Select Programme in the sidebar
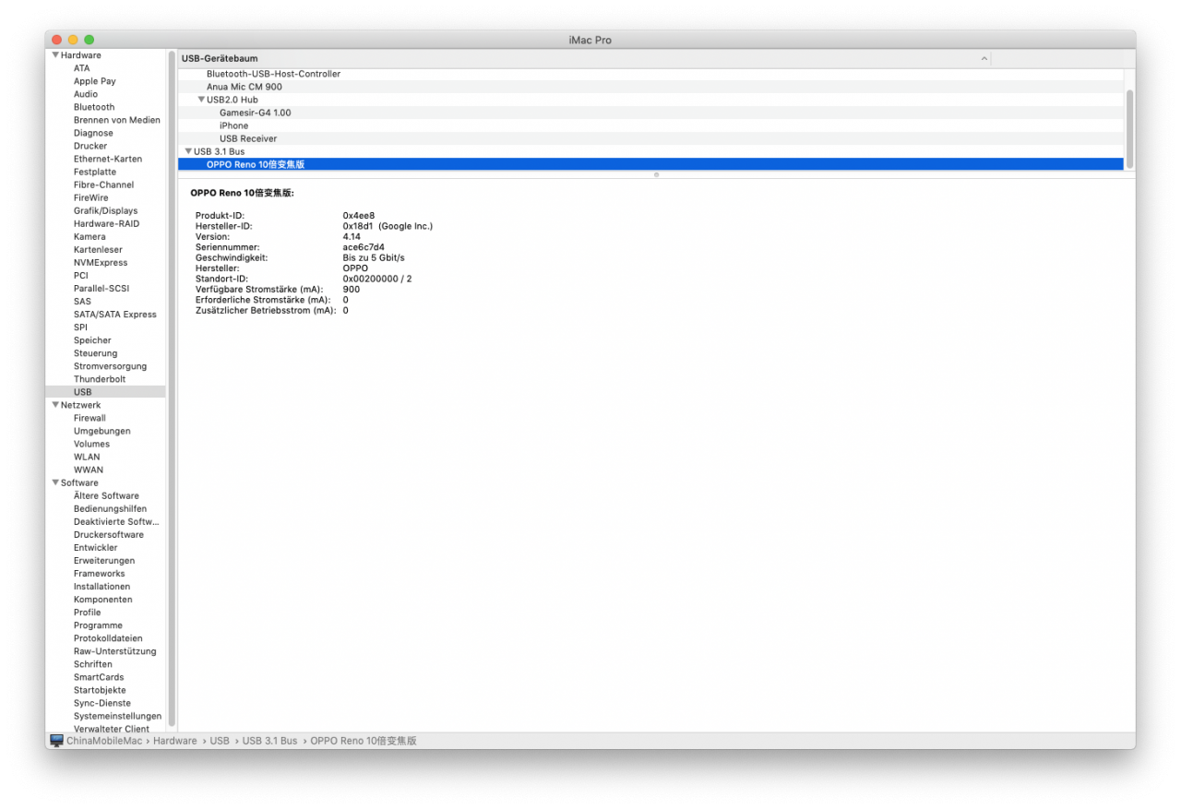Viewport: 1181px width, 809px height. coord(98,625)
